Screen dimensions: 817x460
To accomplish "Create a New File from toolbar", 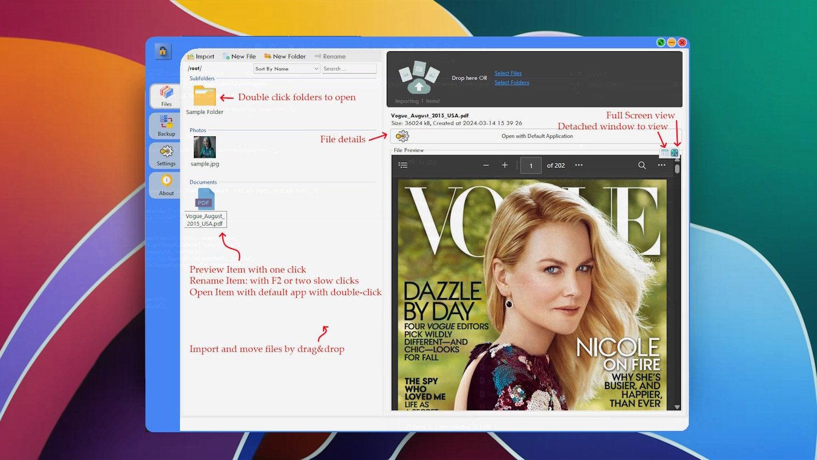I will (x=239, y=56).
